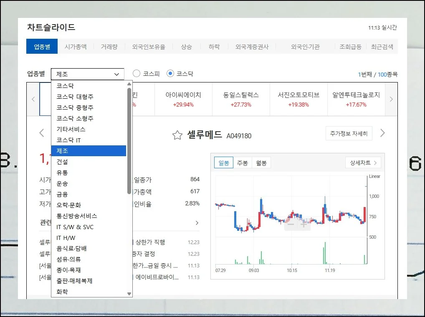
Task: Go to next stock with right arrow
Action: click(382, 133)
